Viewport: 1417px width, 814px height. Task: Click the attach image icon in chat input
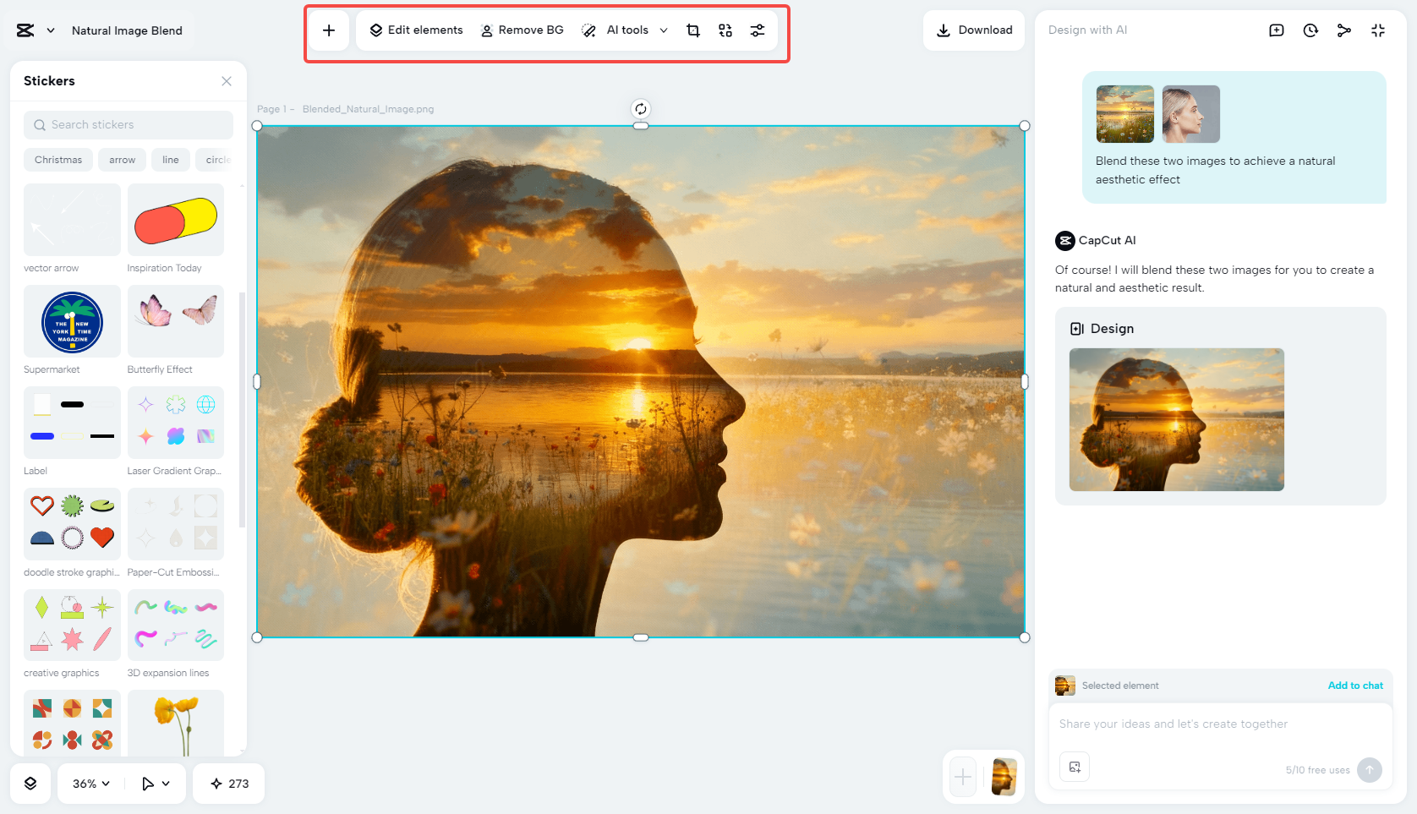coord(1075,767)
